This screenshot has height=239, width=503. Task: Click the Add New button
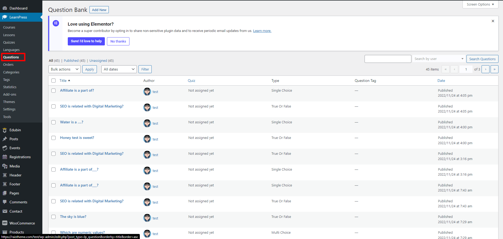[99, 10]
